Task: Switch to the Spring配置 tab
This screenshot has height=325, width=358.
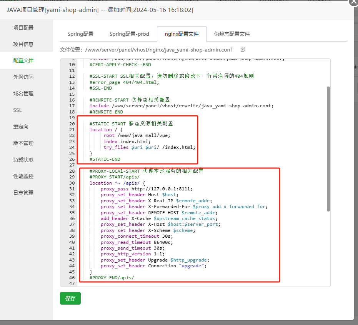Action: (x=80, y=34)
